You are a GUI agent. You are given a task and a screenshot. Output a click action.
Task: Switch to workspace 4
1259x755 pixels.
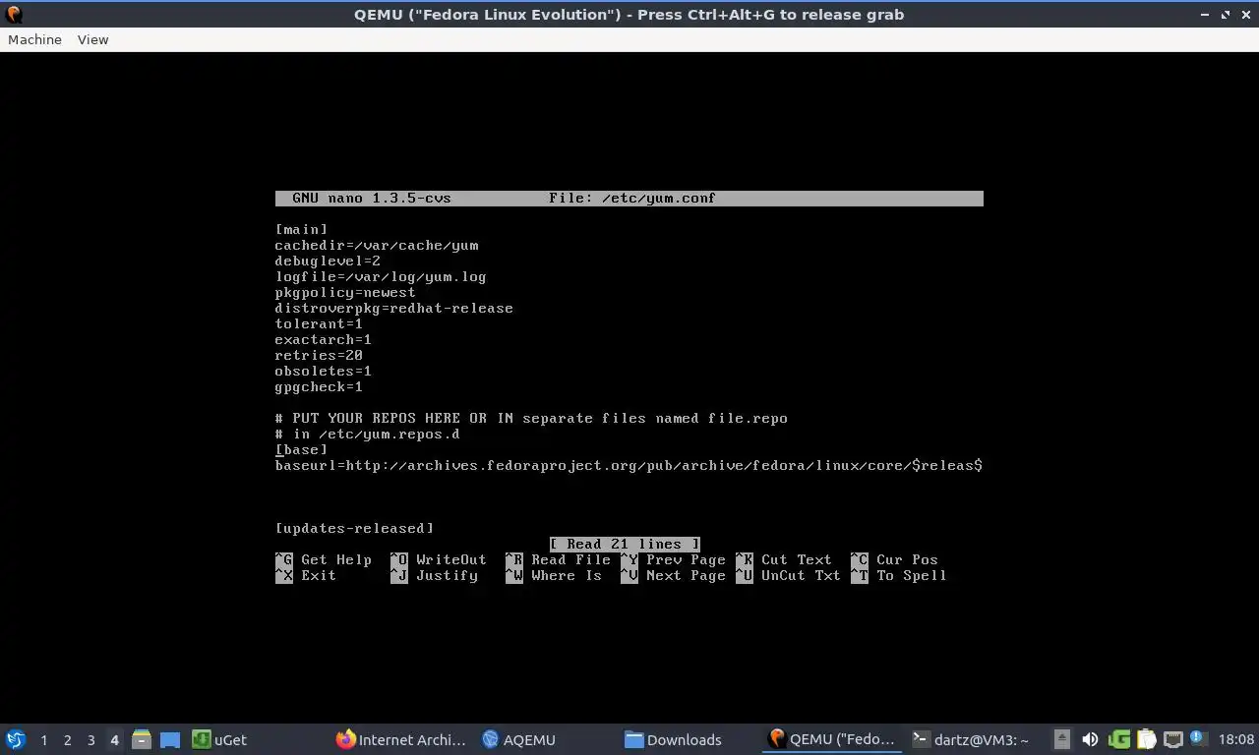pos(114,739)
